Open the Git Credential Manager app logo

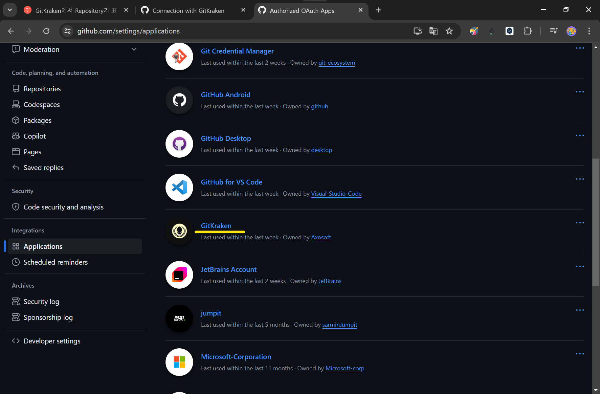click(179, 56)
